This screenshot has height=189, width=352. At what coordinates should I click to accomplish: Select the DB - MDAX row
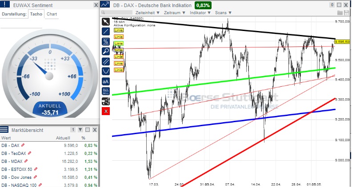(49, 161)
